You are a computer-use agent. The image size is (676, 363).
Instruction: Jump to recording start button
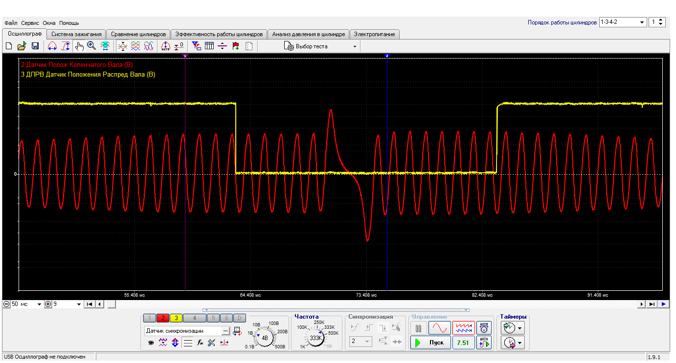90,304
